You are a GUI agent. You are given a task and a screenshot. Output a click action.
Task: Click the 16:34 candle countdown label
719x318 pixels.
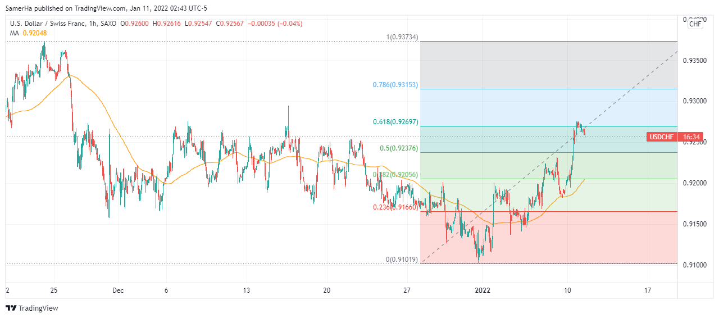coord(691,137)
